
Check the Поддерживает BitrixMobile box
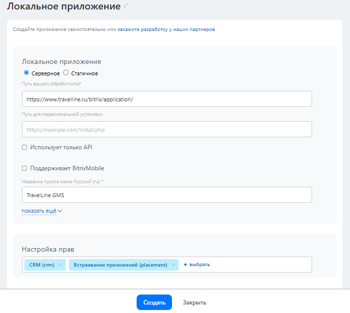24,168
